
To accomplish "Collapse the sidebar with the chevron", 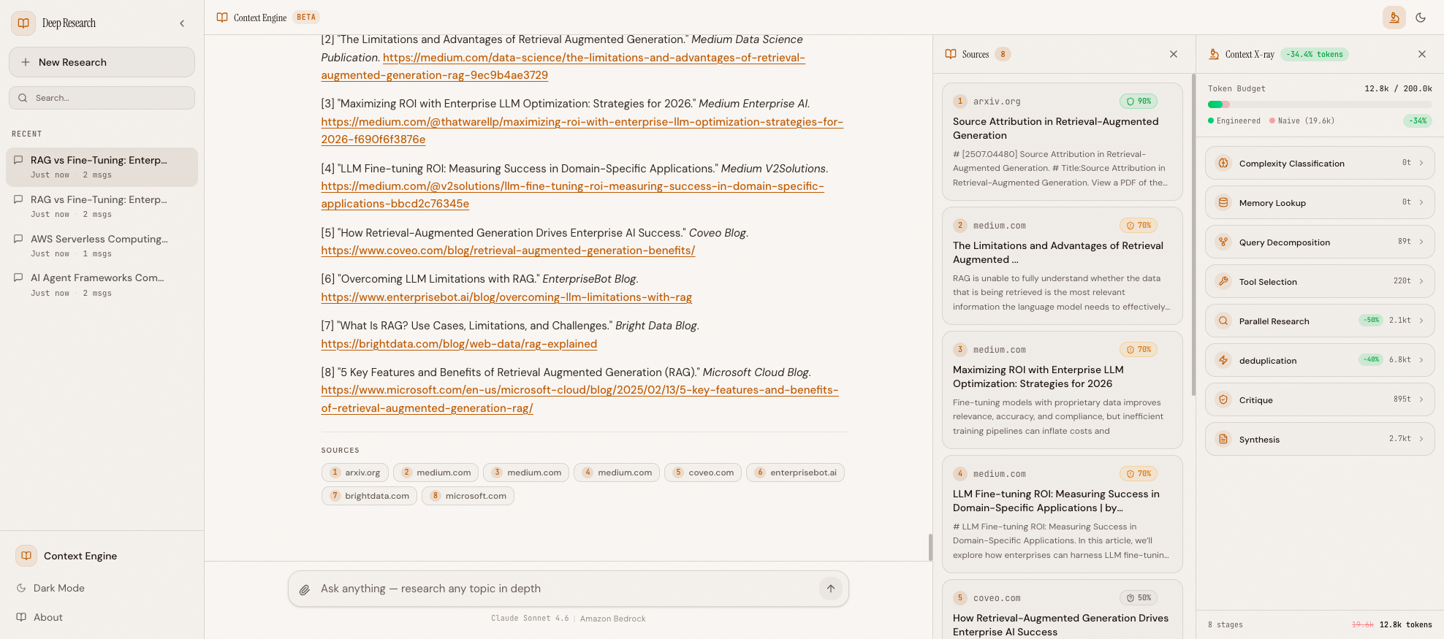I will click(x=182, y=23).
